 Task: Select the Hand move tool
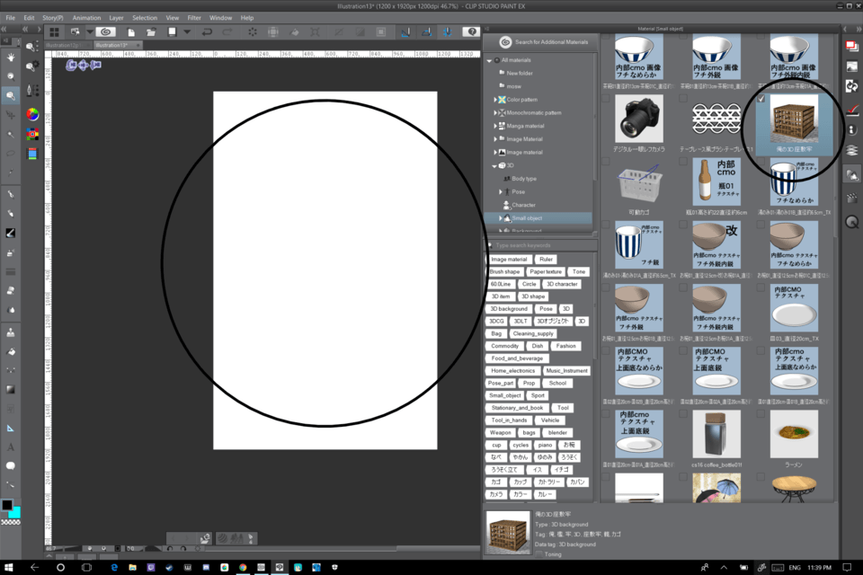tap(11, 58)
